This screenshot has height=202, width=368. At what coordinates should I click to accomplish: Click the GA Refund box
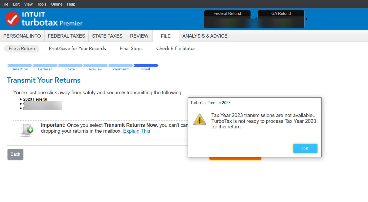coord(281,19)
